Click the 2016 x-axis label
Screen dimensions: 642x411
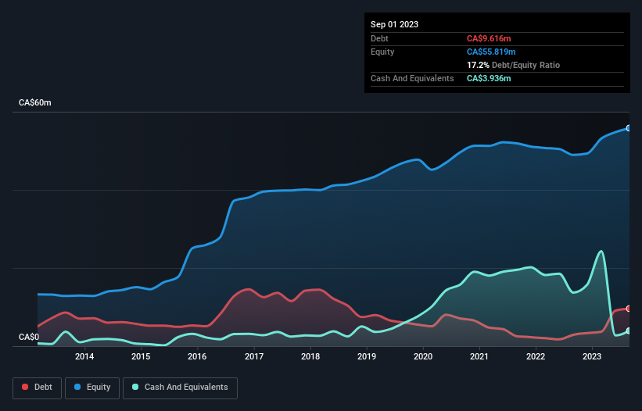pyautogui.click(x=197, y=356)
